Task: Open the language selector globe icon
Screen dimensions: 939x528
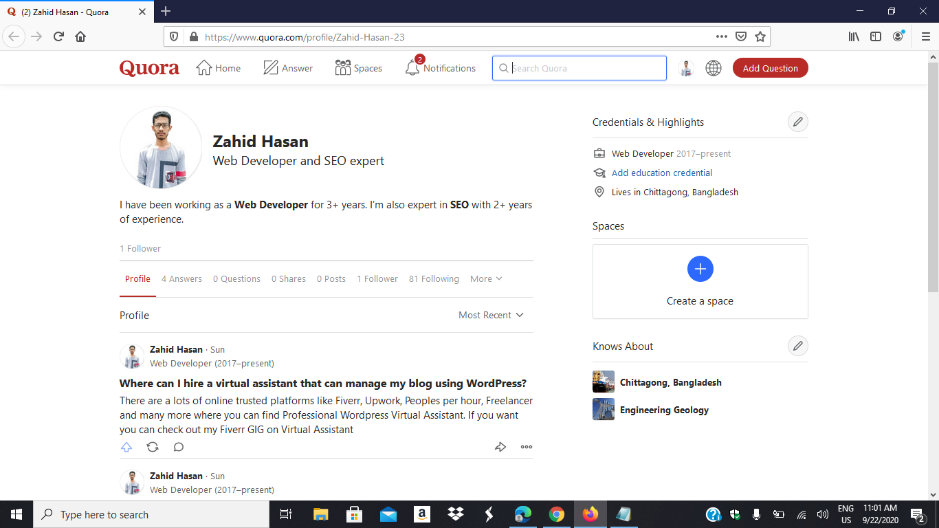Action: tap(714, 67)
